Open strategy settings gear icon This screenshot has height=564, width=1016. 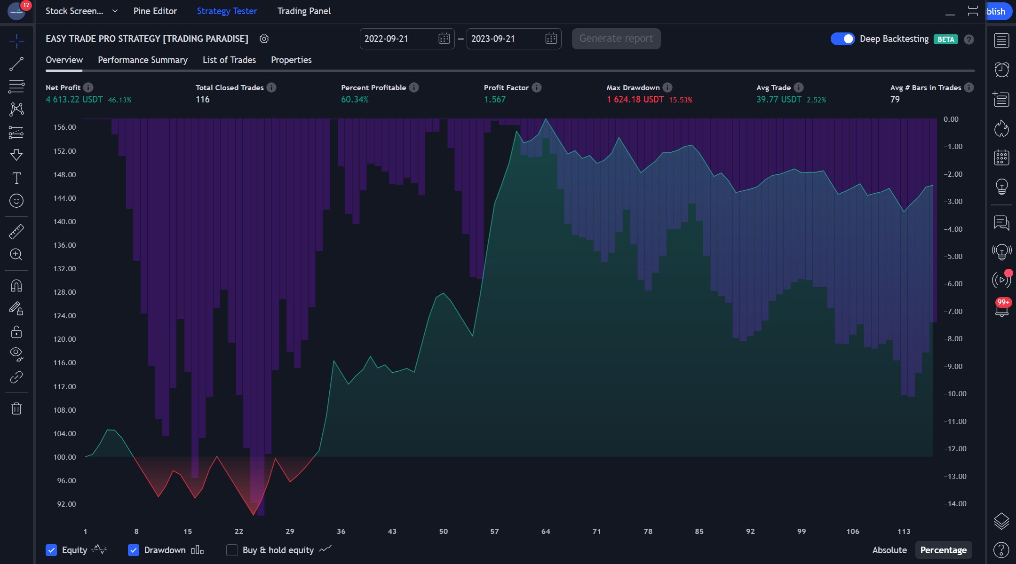pos(264,39)
